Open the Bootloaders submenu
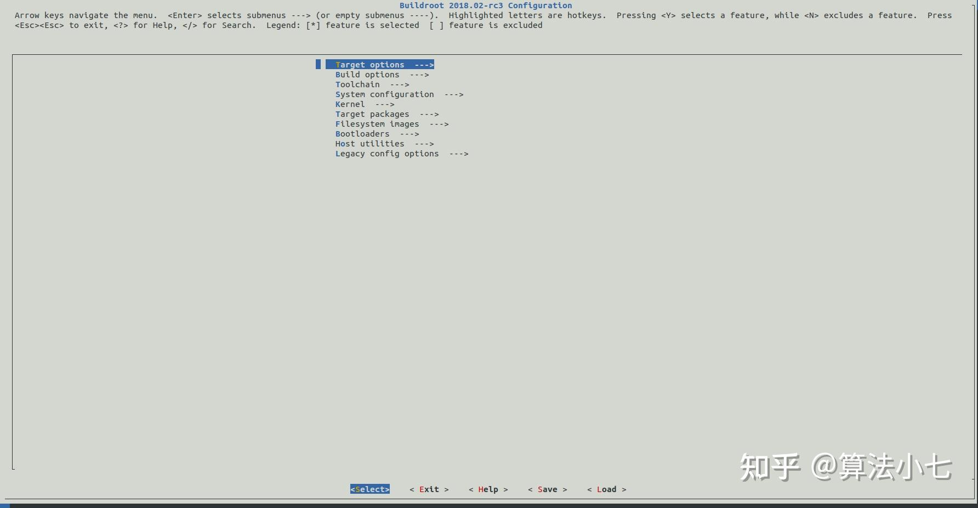Screen dimensions: 978x508 point(362,133)
